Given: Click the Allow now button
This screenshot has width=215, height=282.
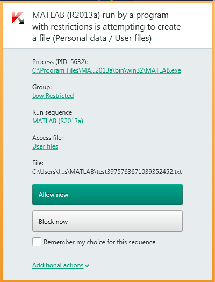Looking at the screenshot, I should coord(107,194).
